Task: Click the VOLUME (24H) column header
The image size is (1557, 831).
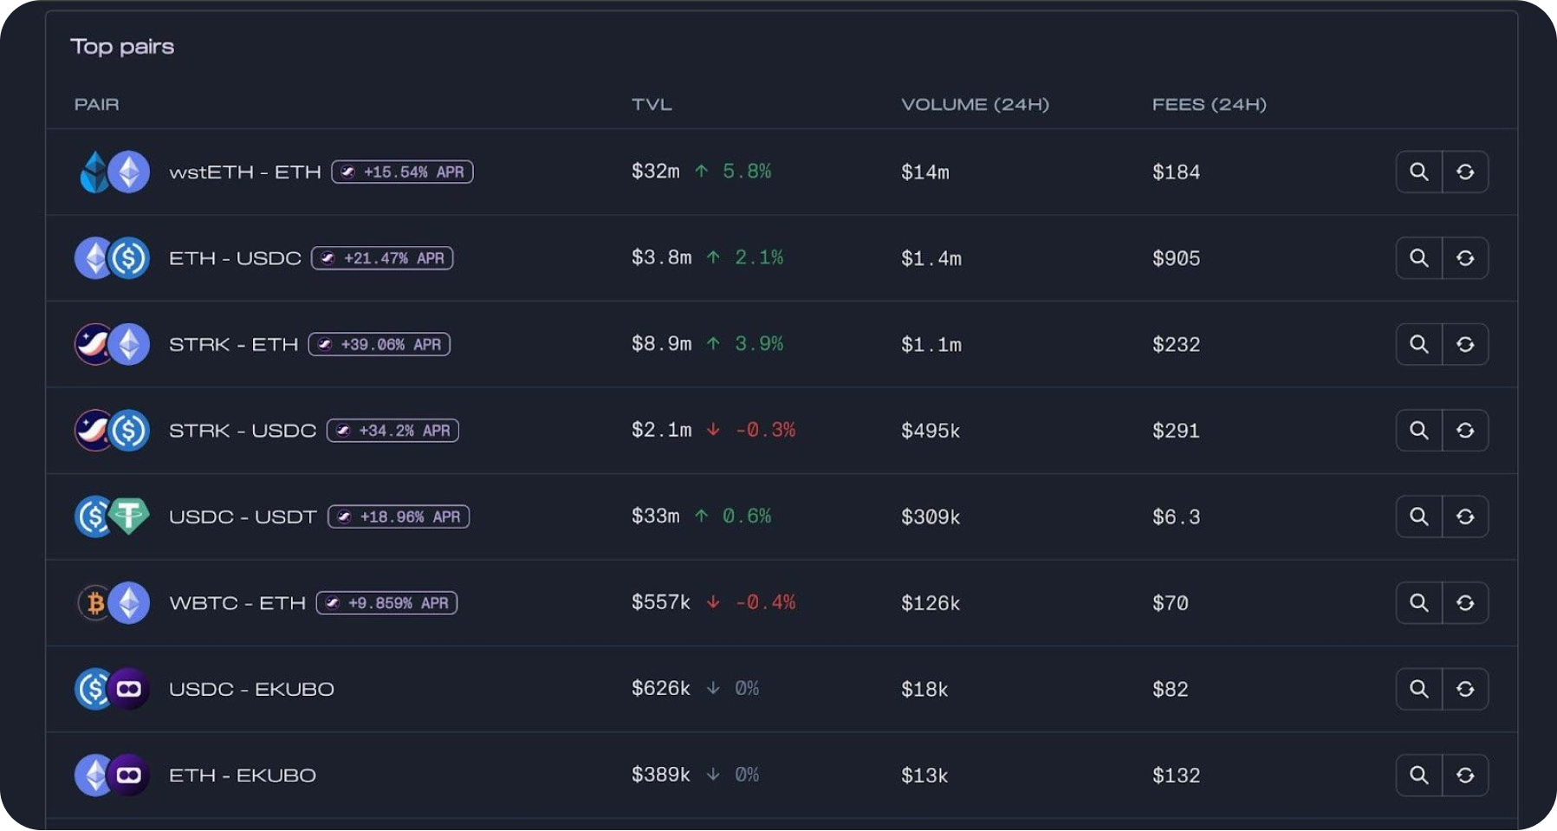Action: tap(974, 104)
